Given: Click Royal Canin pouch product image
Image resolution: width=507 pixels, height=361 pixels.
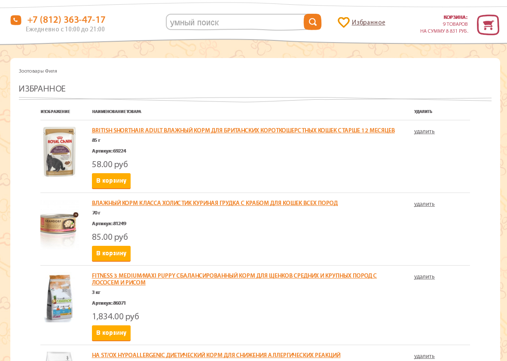Looking at the screenshot, I should 59,152.
